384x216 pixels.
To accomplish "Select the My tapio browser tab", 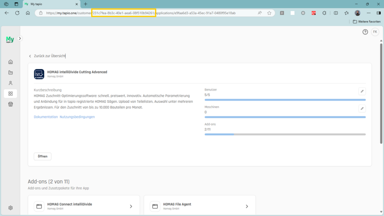I will click(51, 4).
